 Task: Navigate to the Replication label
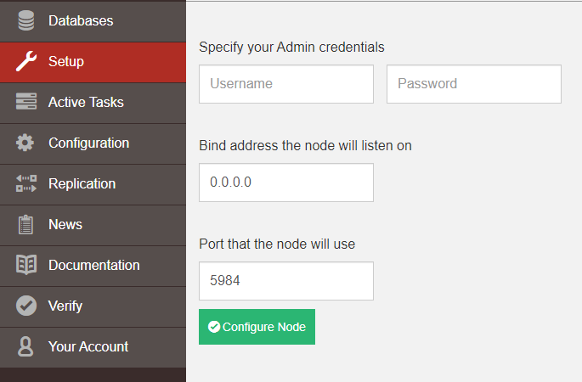(x=82, y=183)
